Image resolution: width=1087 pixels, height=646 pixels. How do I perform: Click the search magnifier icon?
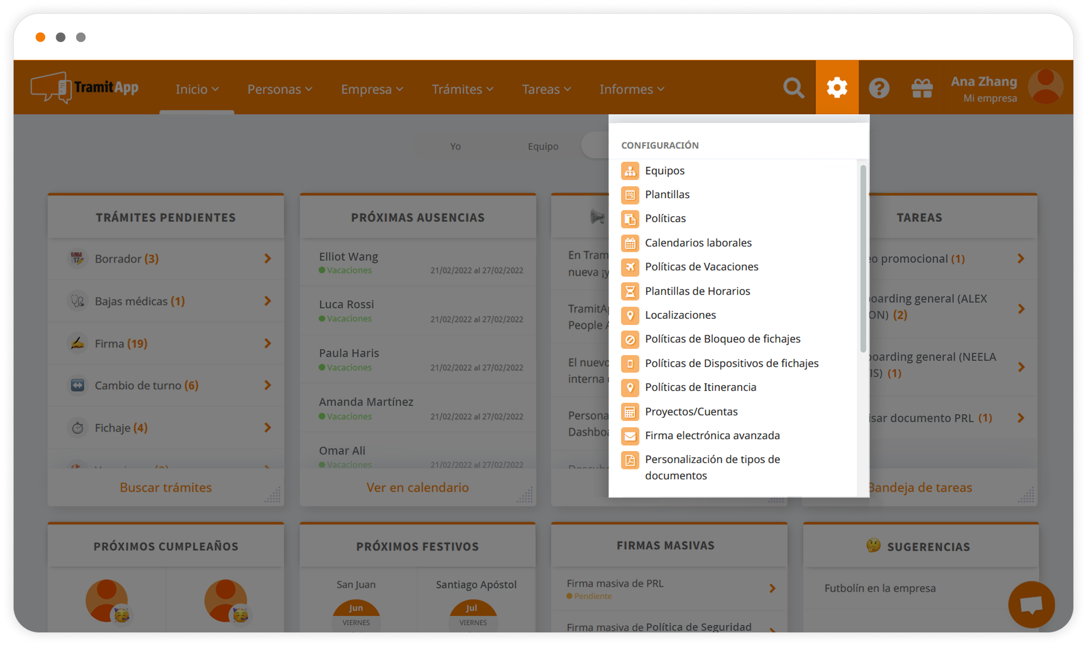tap(793, 88)
